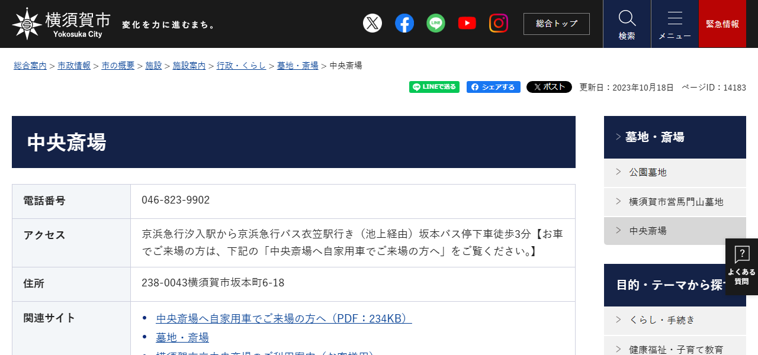Open 墓地・斎場 sidebar heading

click(675, 137)
